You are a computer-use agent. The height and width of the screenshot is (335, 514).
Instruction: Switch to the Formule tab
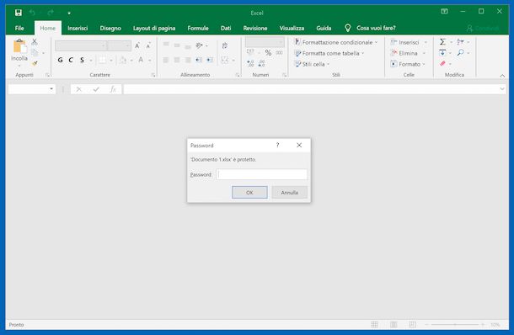pos(198,28)
